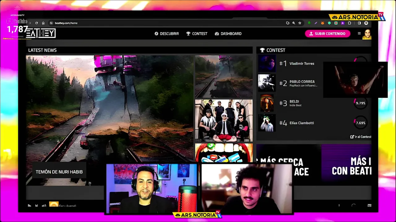Open the player playlist queue icon
The width and height of the screenshot is (396, 222).
tap(369, 205)
